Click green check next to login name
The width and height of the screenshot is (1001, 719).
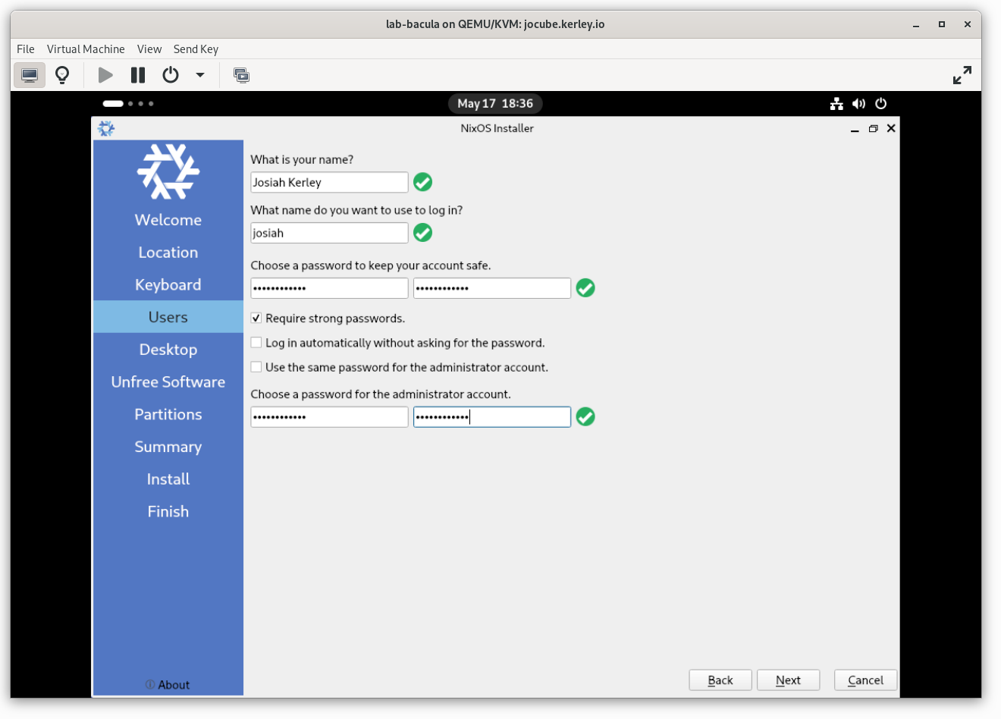pyautogui.click(x=423, y=233)
